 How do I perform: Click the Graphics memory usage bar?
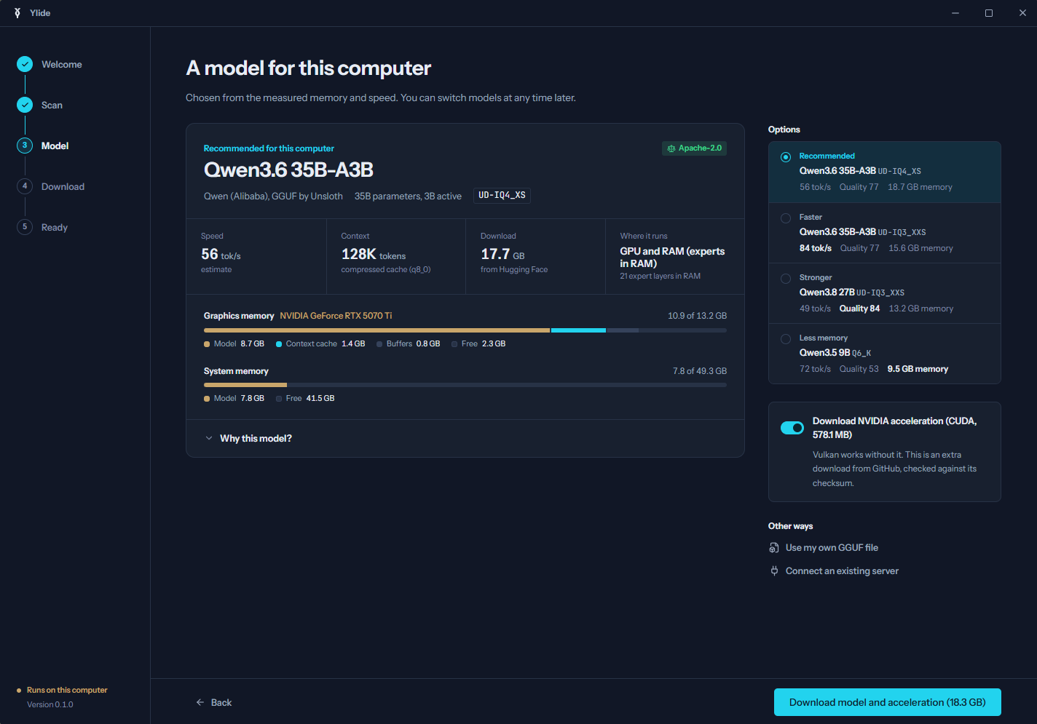tap(465, 330)
